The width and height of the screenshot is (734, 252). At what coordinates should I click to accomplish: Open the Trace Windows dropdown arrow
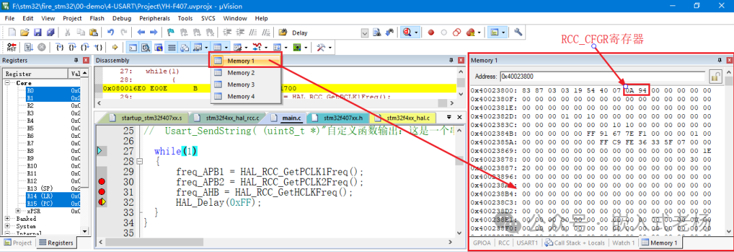pyautogui.click(x=285, y=48)
